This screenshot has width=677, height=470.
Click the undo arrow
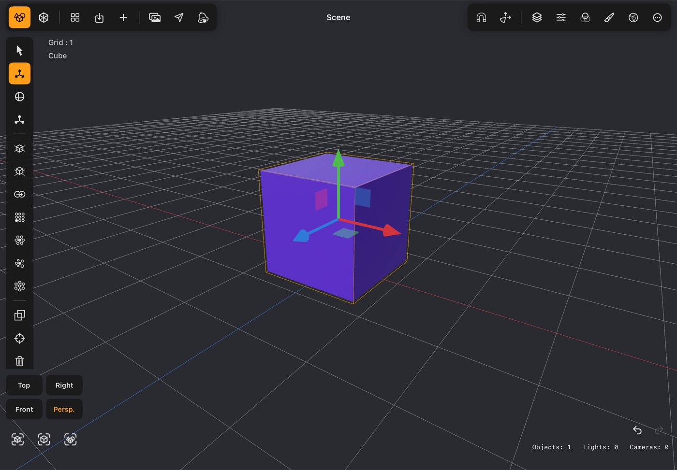[637, 430]
